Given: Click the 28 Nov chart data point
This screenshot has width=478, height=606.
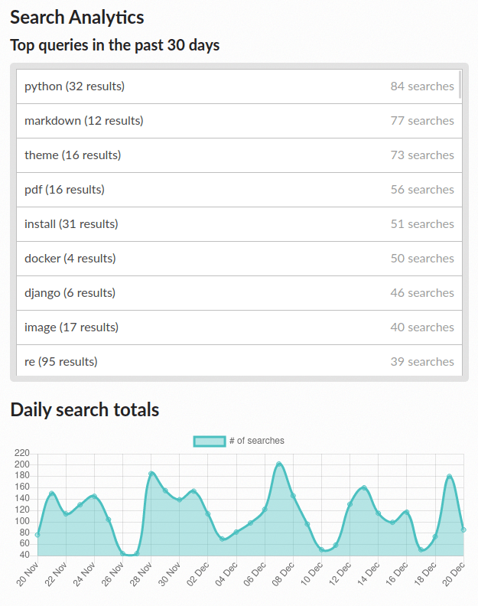Looking at the screenshot, I should pos(151,474).
